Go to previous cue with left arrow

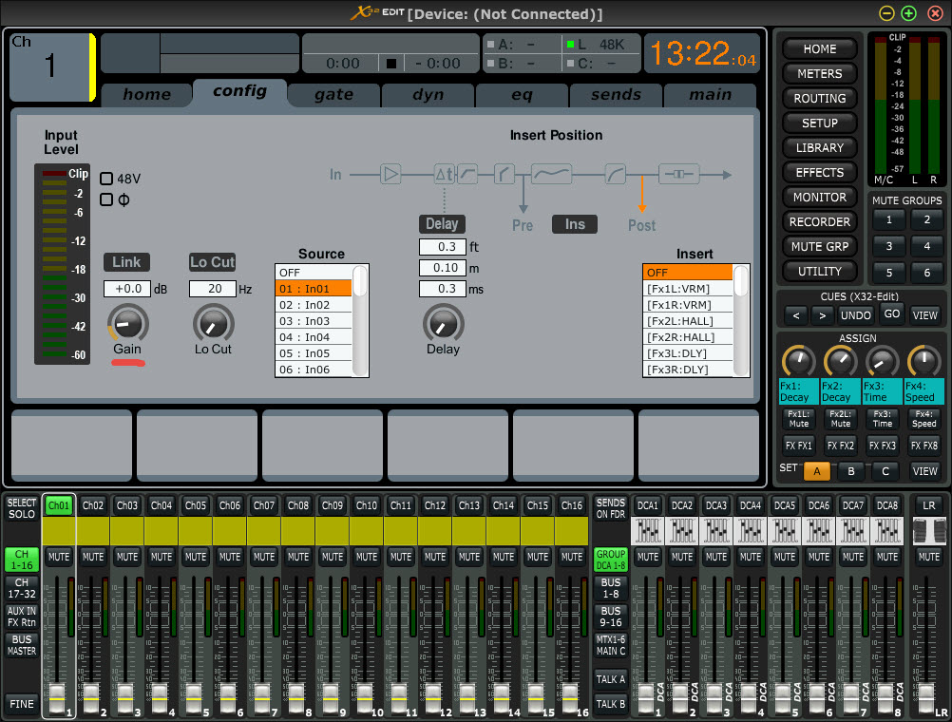point(795,314)
